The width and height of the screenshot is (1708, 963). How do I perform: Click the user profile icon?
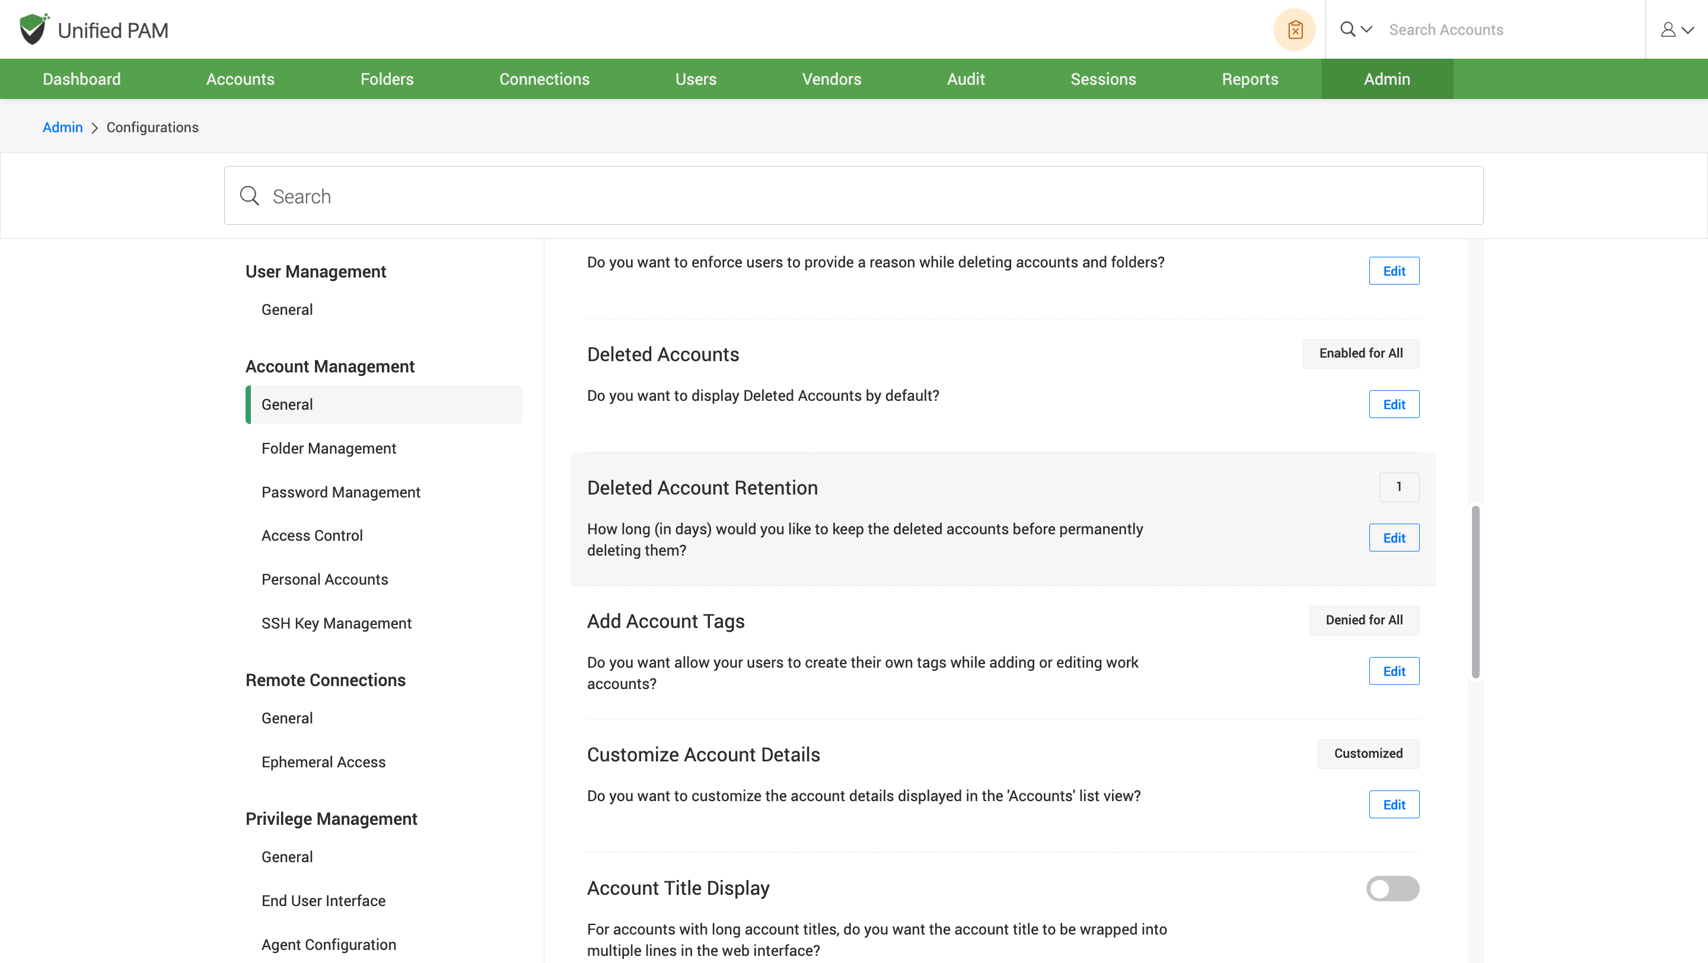coord(1668,30)
